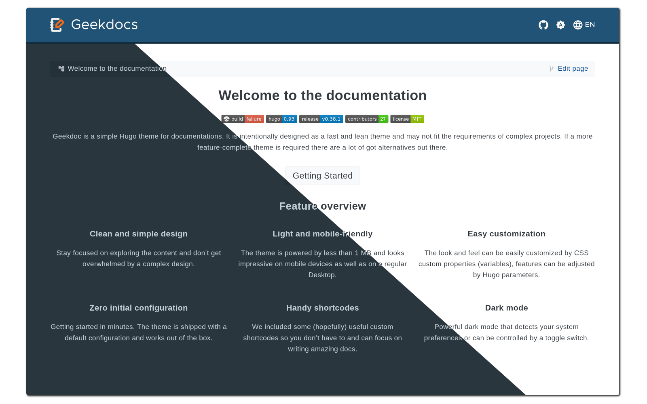The height and width of the screenshot is (404, 647).
Task: Click the branch icon beside Edit page
Action: pyautogui.click(x=551, y=69)
